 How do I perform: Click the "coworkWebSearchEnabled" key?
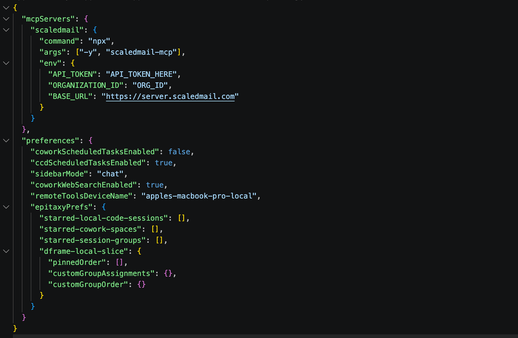pyautogui.click(x=84, y=185)
